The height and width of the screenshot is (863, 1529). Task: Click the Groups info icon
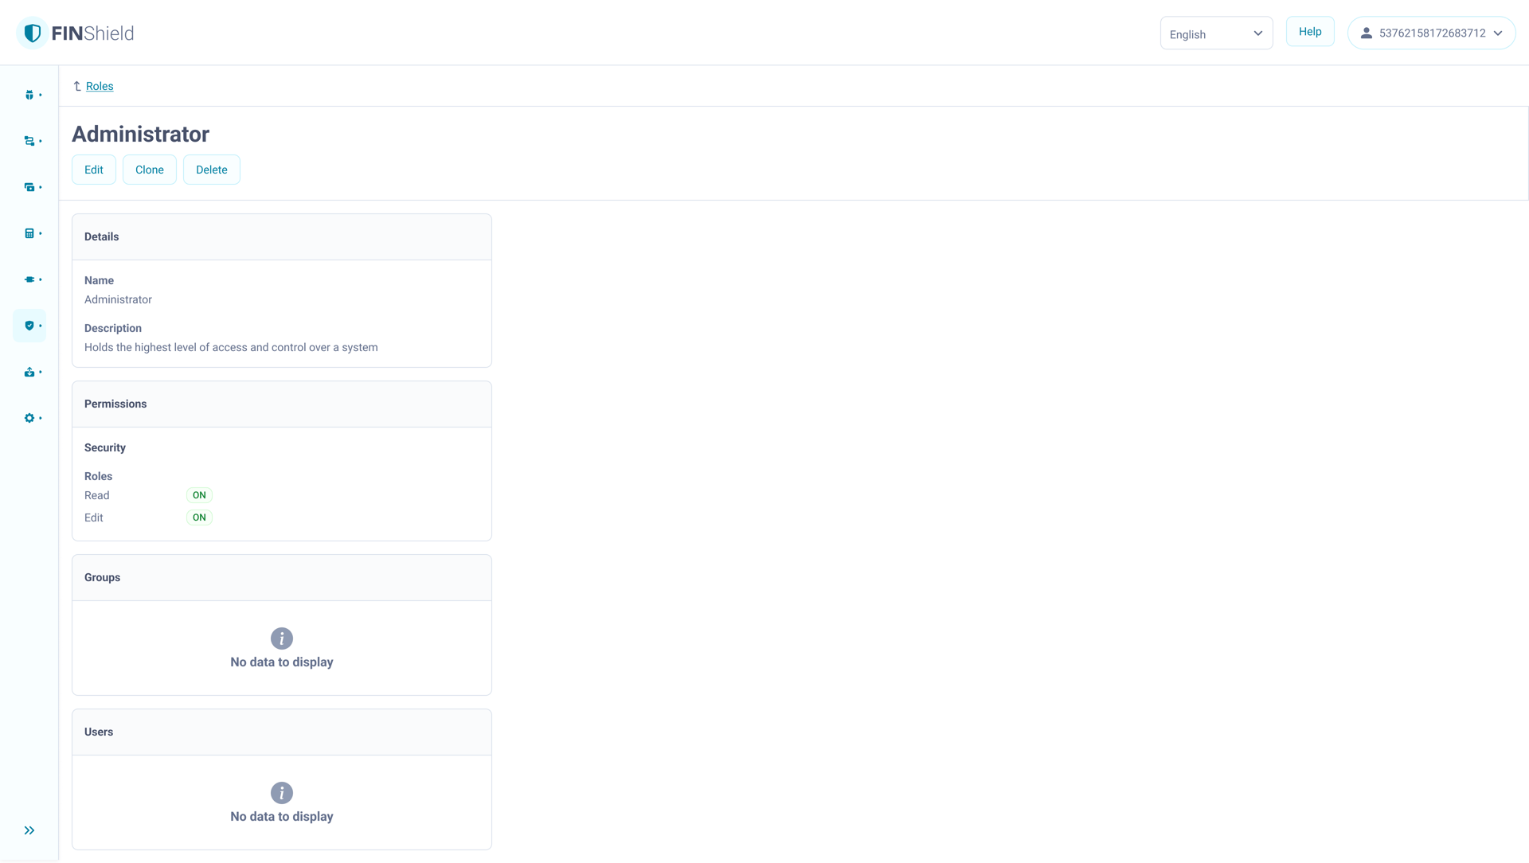(282, 638)
